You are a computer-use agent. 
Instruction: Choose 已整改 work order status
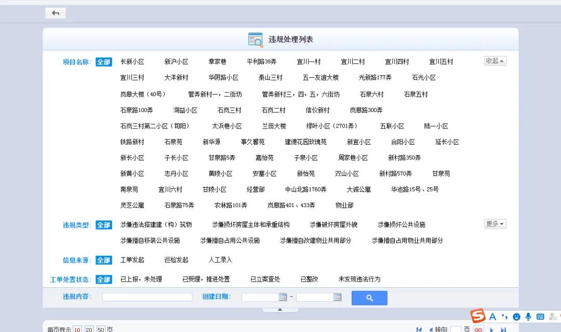(x=308, y=279)
